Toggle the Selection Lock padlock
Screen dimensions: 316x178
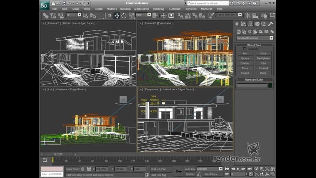click(83, 169)
